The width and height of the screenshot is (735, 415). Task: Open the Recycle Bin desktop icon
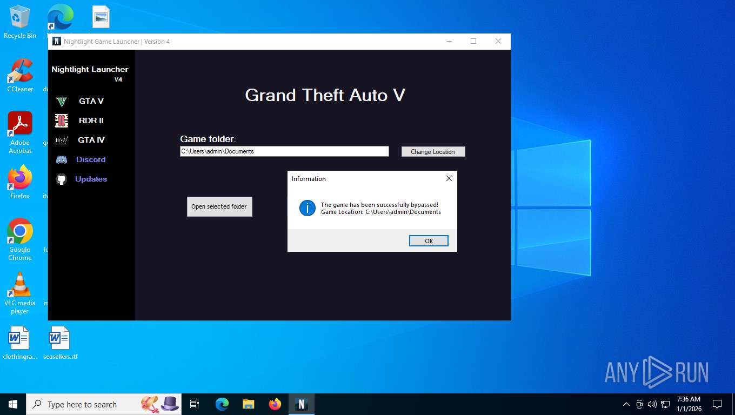pos(20,22)
